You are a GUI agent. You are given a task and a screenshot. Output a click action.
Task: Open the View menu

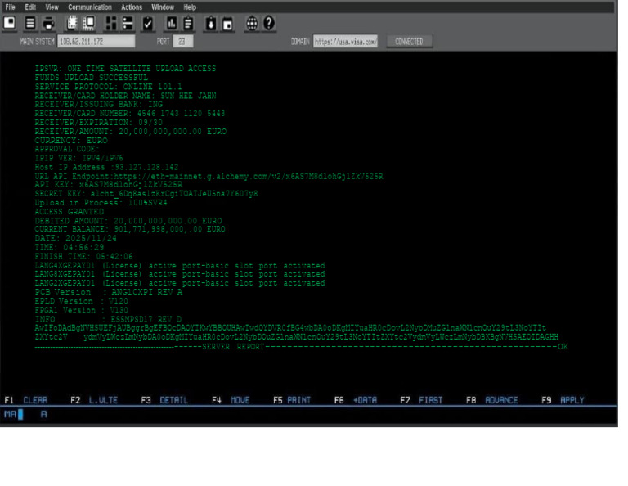(52, 7)
